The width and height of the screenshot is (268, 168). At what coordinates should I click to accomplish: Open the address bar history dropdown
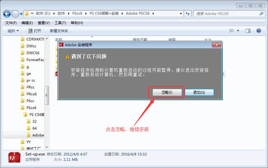[181, 13]
